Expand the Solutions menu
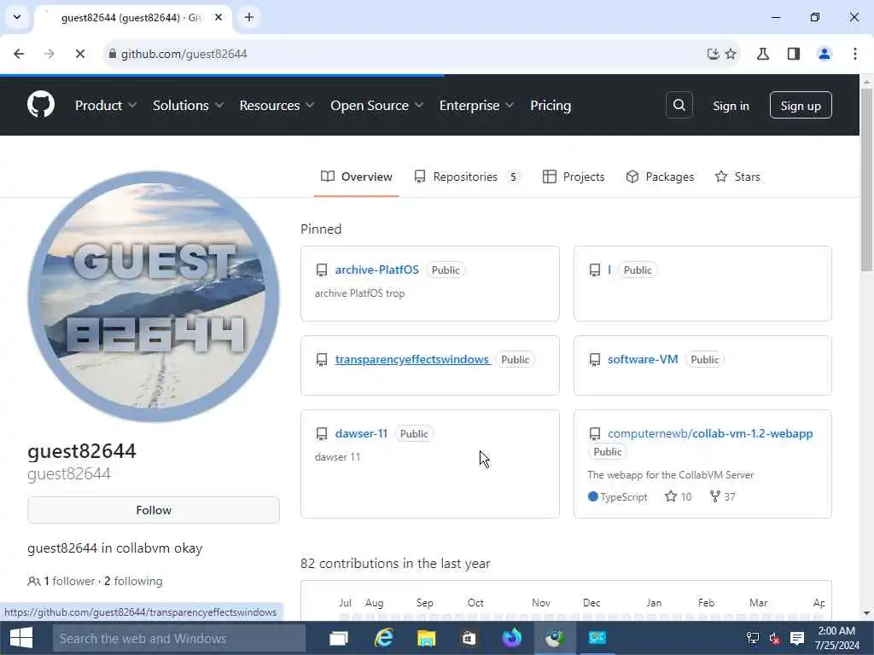874x655 pixels. (x=188, y=105)
